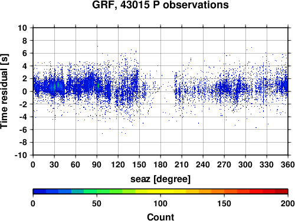Screen dimensions: 295x221
Task: Click the dense green cluster near 30 degrees
Action: (x=55, y=87)
